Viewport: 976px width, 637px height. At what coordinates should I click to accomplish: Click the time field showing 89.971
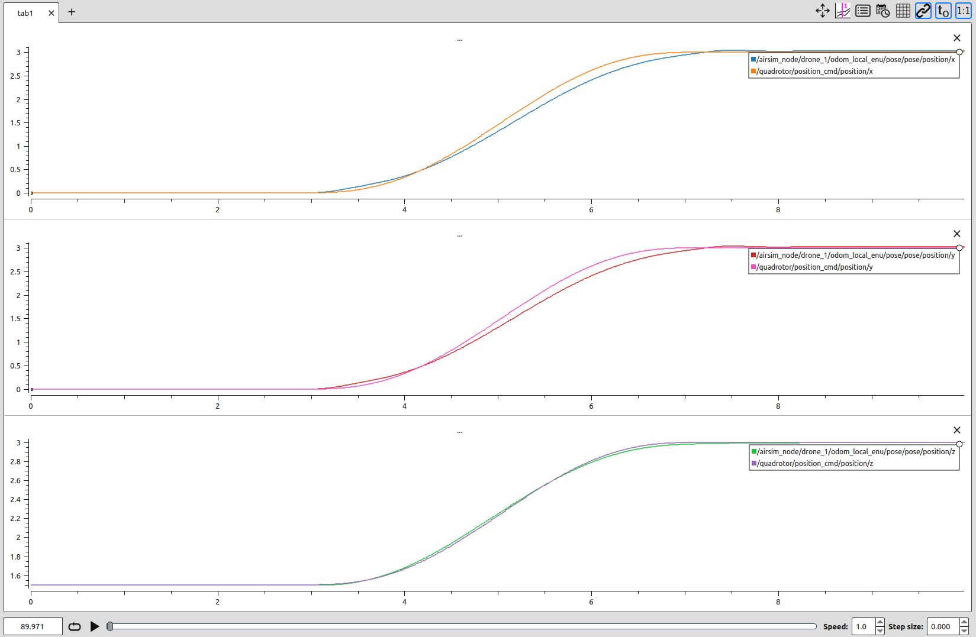(33, 626)
